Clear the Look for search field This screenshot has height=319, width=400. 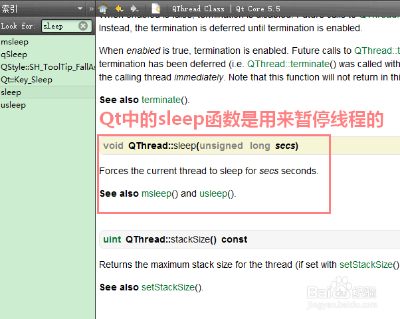(83, 26)
